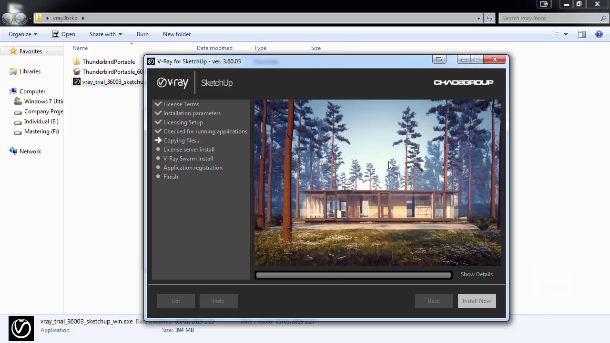Select the Installation parameters checkmark step
The height and width of the screenshot is (343, 610).
[158, 113]
